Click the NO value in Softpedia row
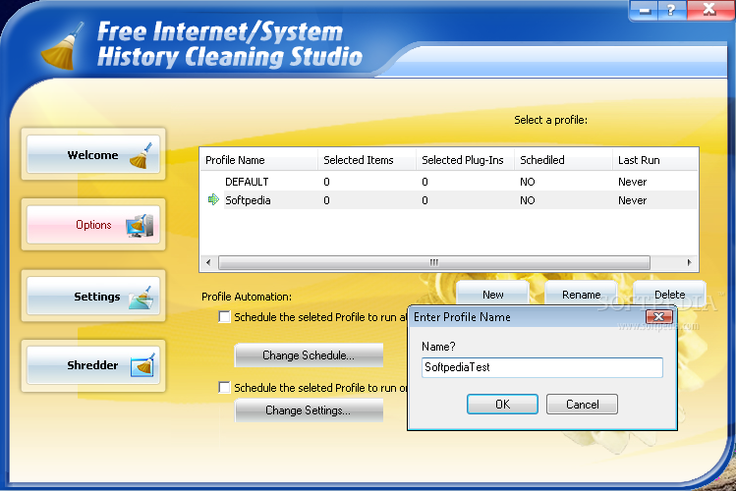The width and height of the screenshot is (736, 491). 527,200
